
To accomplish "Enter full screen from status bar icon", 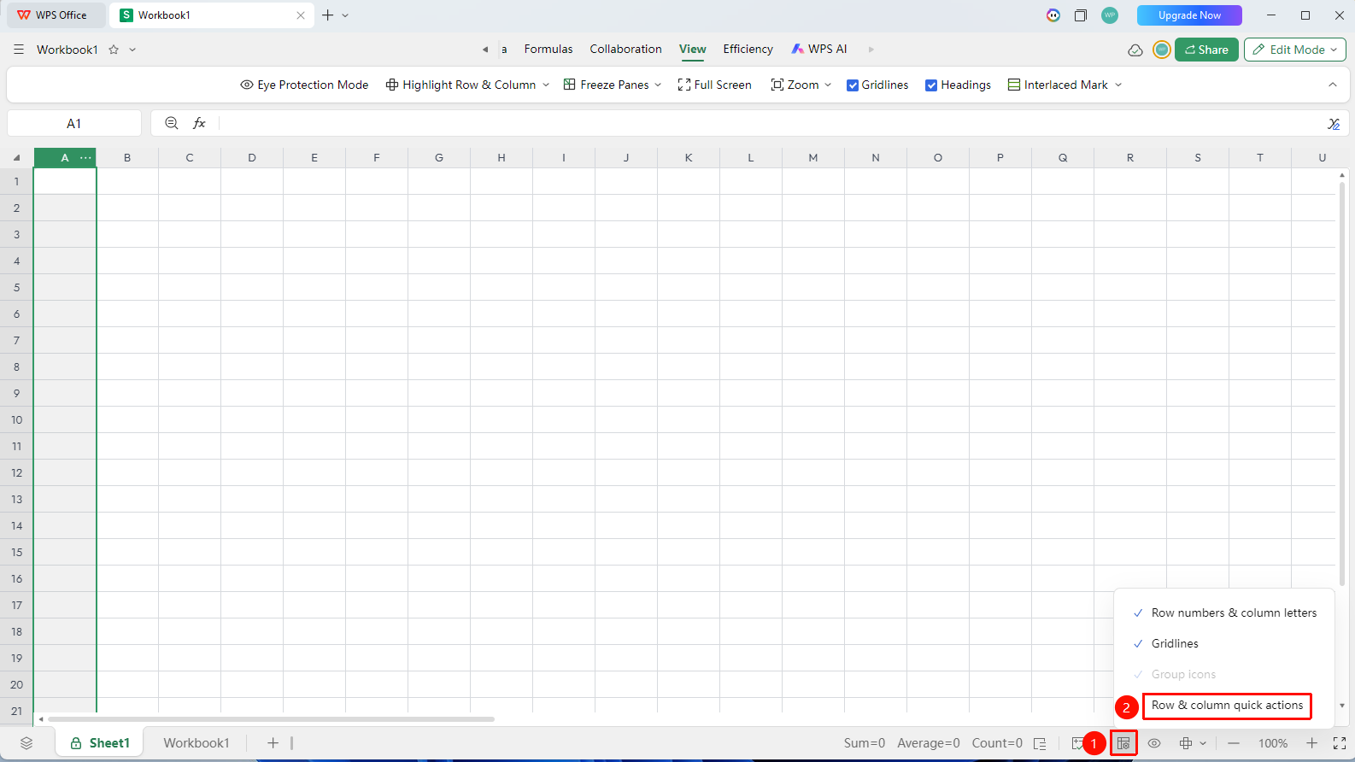I will pos(1340,743).
